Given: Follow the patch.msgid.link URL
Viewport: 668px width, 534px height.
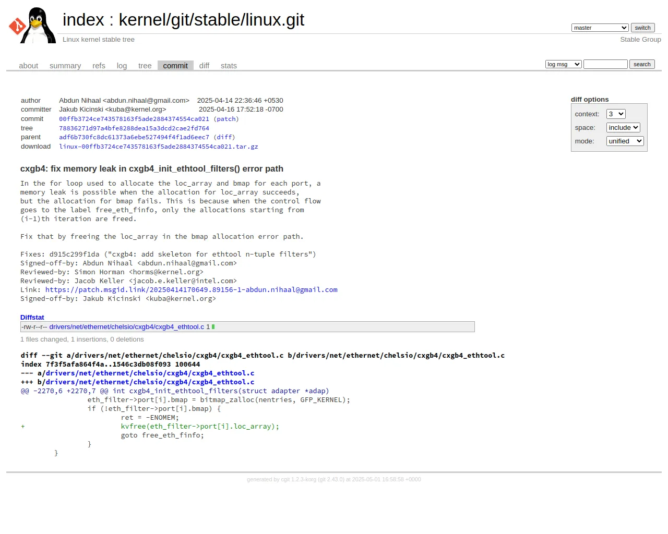Looking at the screenshot, I should pyautogui.click(x=192, y=290).
